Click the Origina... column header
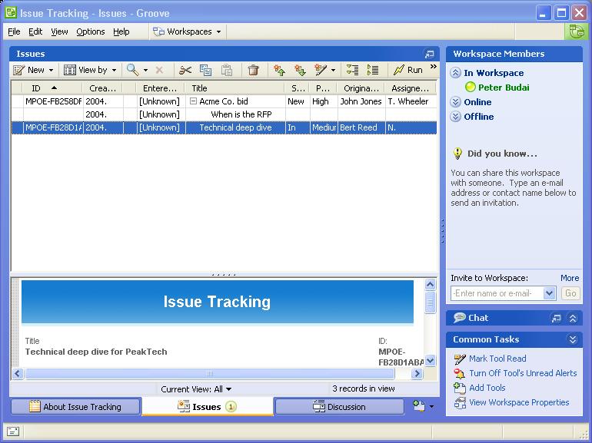592x443 pixels. click(x=361, y=88)
